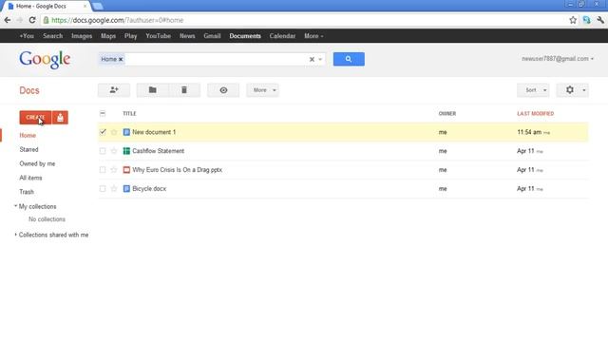The image size is (608, 342).
Task: Open the Sort dropdown
Action: click(533, 90)
